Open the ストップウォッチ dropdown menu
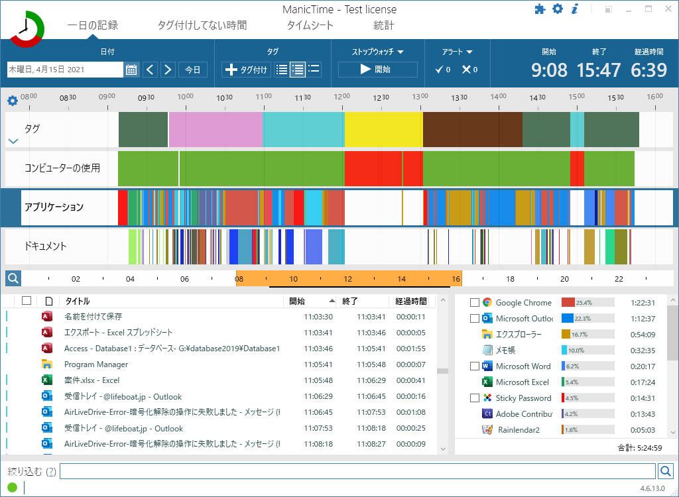This screenshot has height=497, width=679. click(x=377, y=52)
